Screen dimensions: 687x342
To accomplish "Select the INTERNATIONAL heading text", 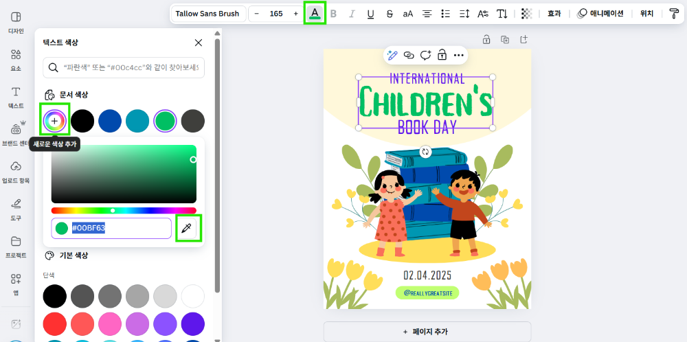I will tap(427, 78).
